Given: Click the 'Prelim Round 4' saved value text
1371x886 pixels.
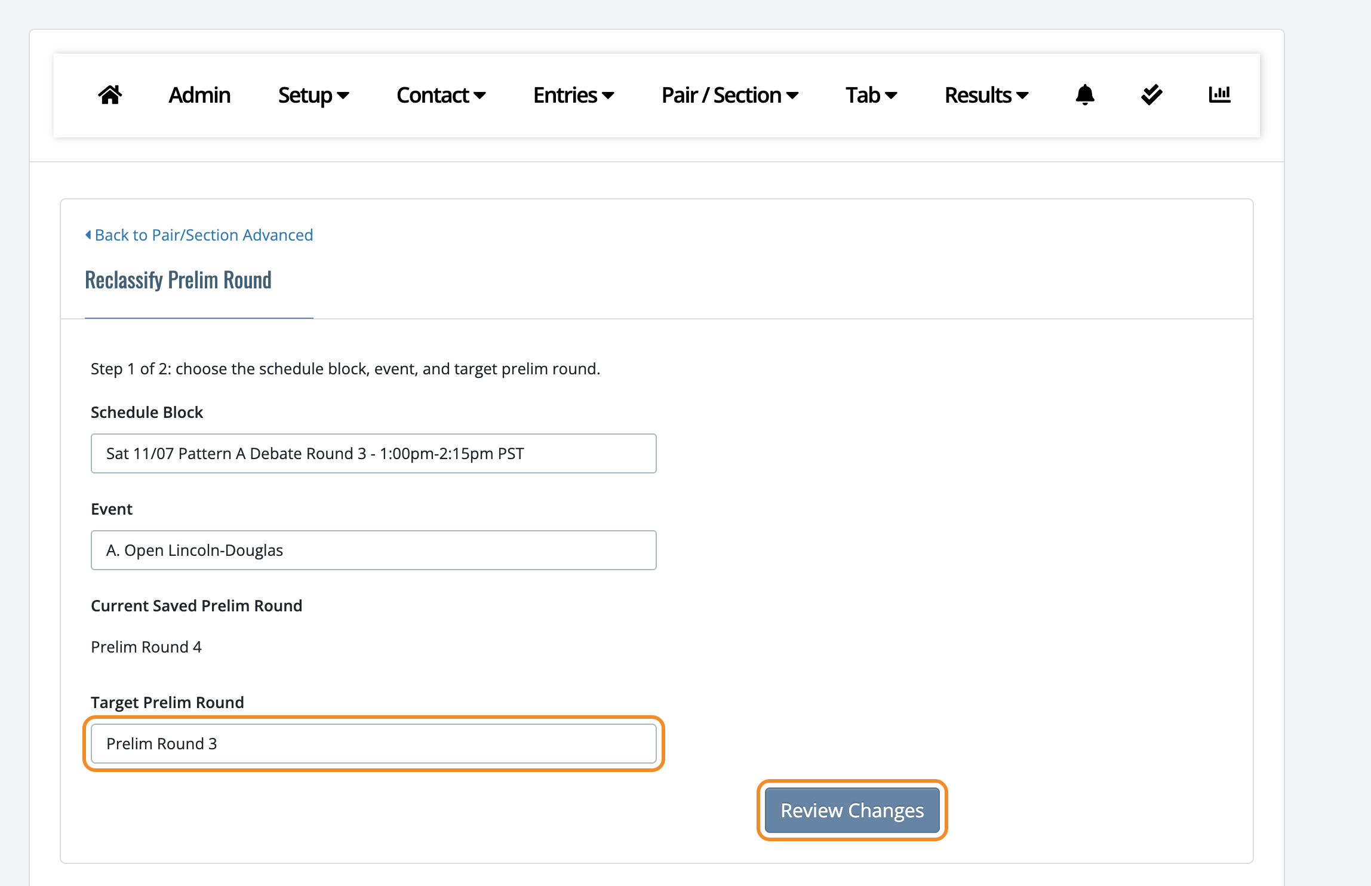Looking at the screenshot, I should tap(146, 647).
